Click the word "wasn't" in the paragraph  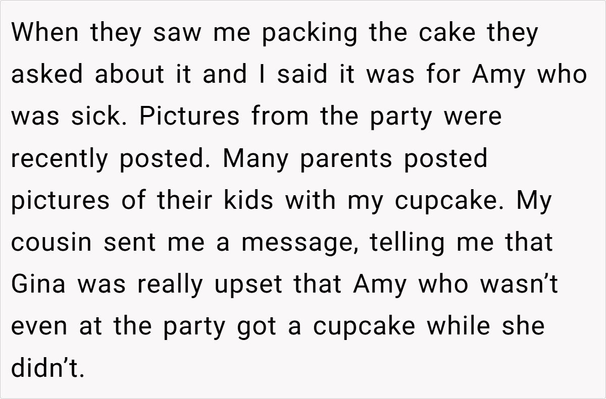coord(518,284)
